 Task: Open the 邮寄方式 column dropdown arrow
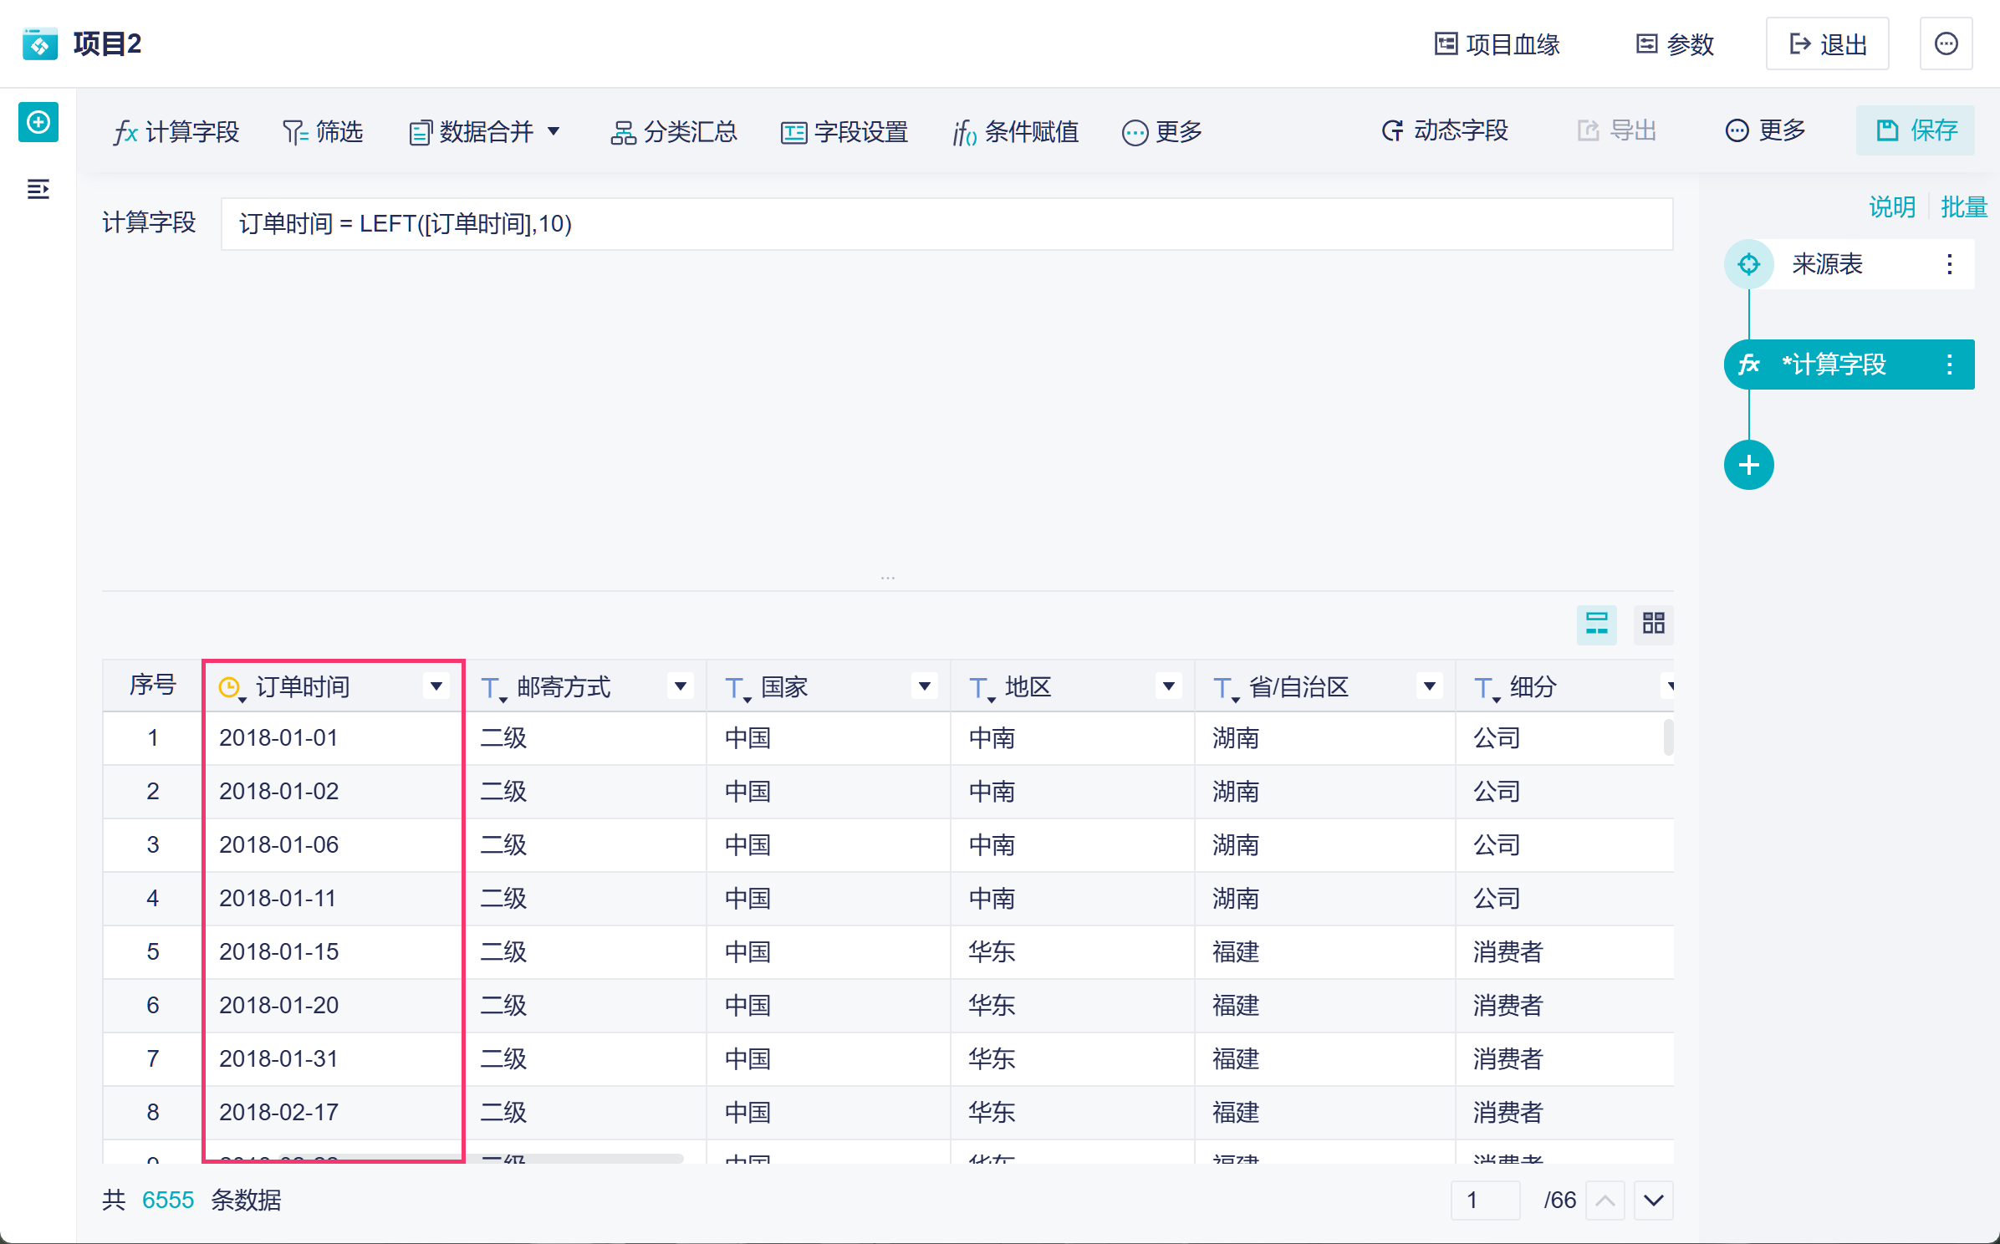tap(681, 686)
